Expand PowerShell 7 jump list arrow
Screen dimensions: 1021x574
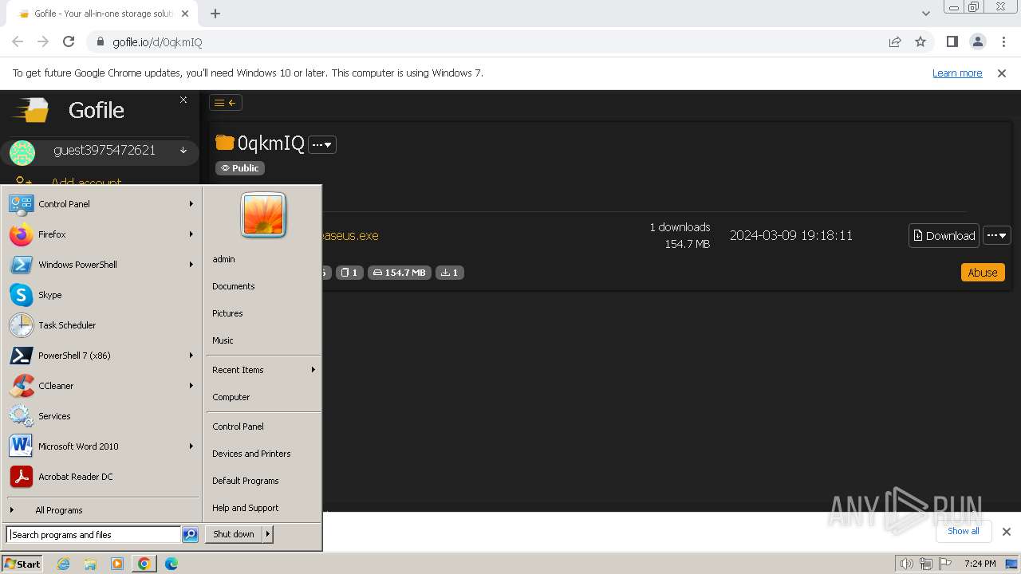[x=191, y=356]
